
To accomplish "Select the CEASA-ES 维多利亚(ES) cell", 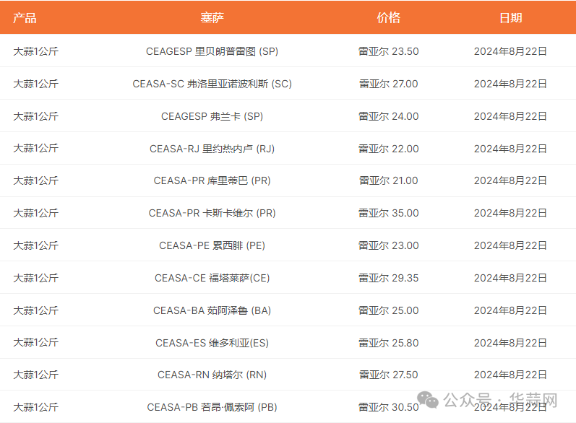I will pyautogui.click(x=212, y=343).
